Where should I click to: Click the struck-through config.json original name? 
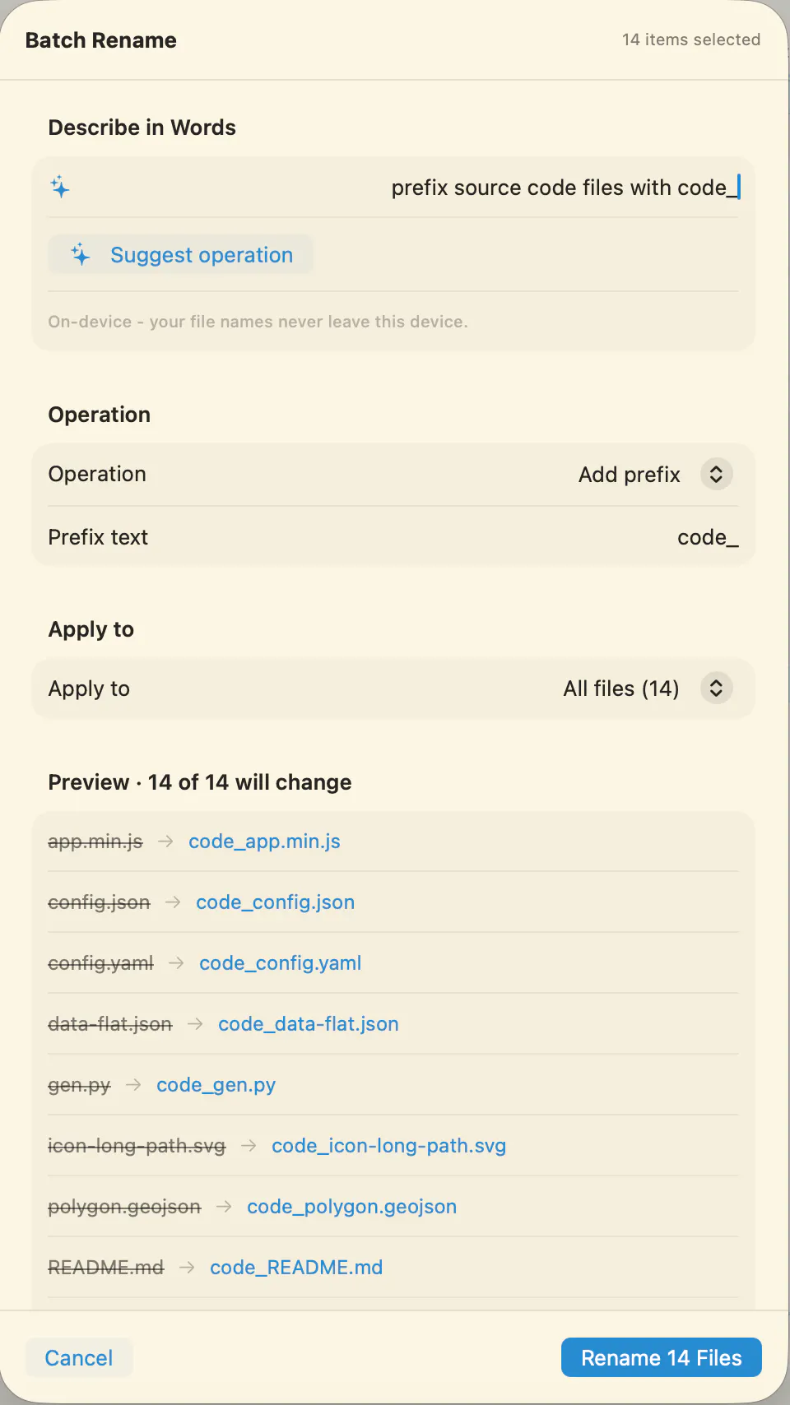point(99,902)
